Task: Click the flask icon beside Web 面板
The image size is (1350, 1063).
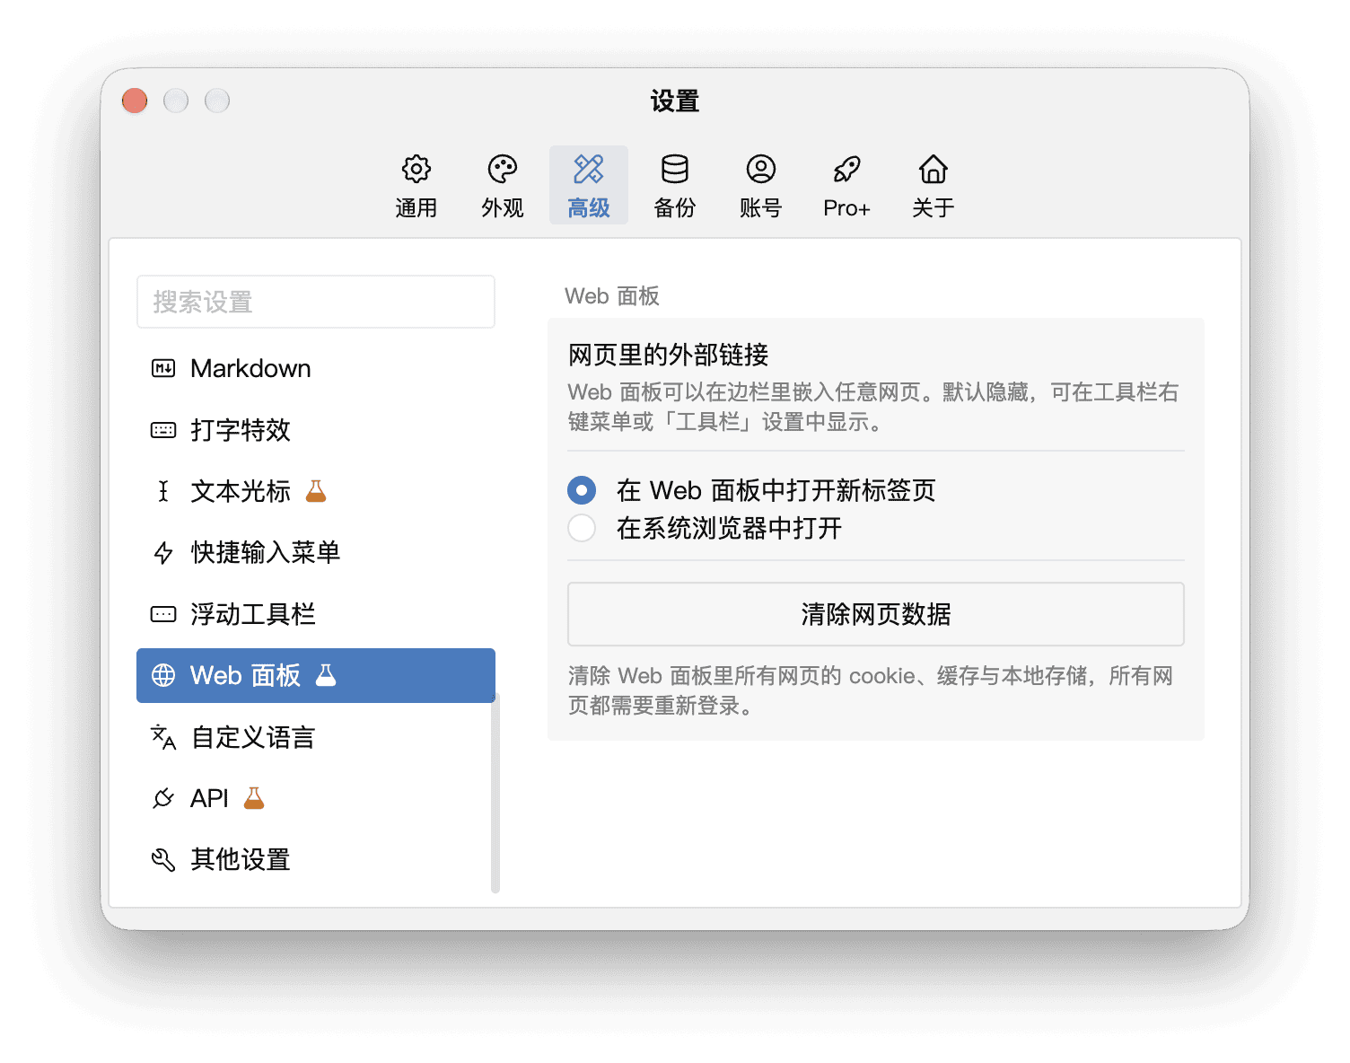Action: click(x=326, y=675)
